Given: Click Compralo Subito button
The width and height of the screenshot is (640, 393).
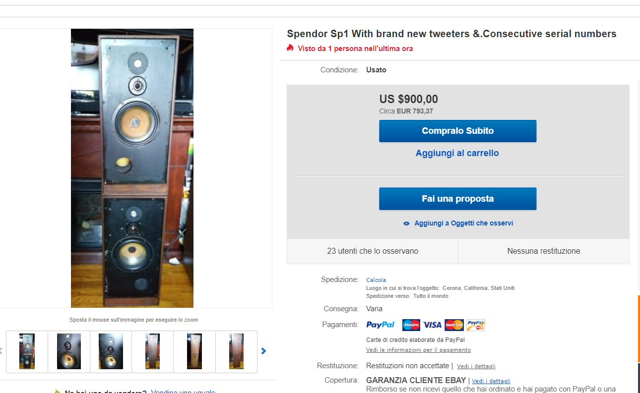Looking at the screenshot, I should [x=457, y=131].
